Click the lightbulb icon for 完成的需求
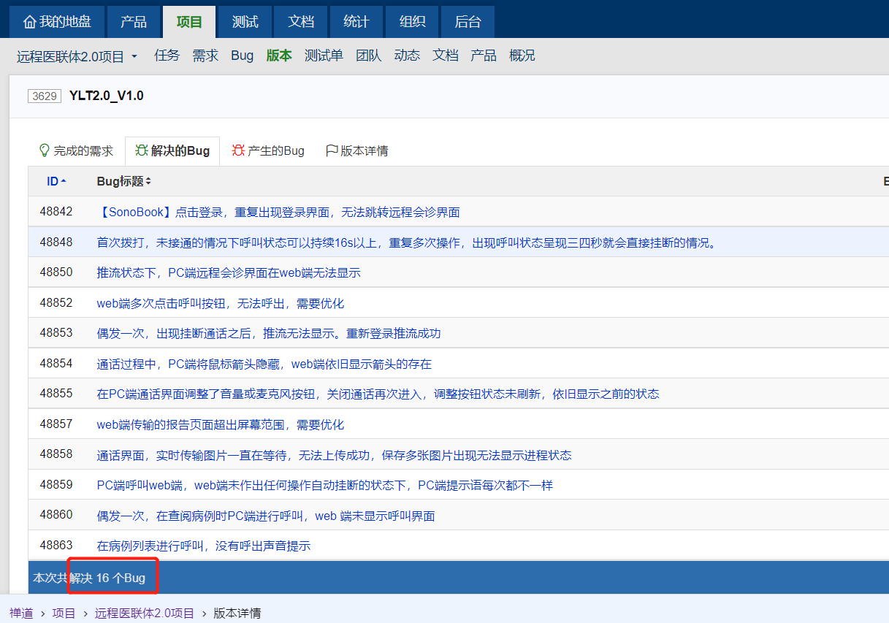Viewport: 889px width, 623px height. point(44,150)
